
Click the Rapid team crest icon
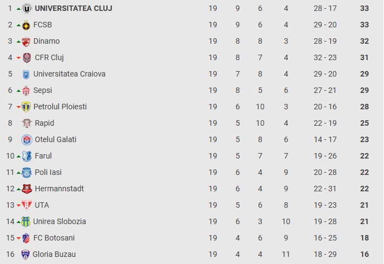27,123
